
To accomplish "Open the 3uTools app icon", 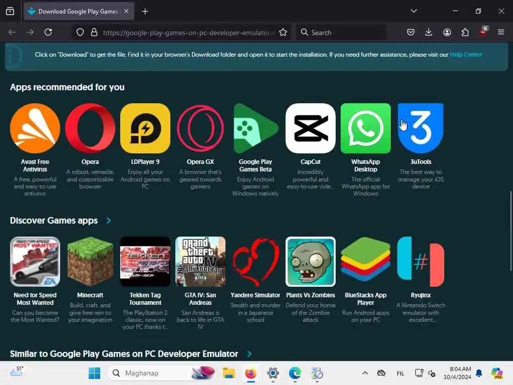I will pos(421,128).
